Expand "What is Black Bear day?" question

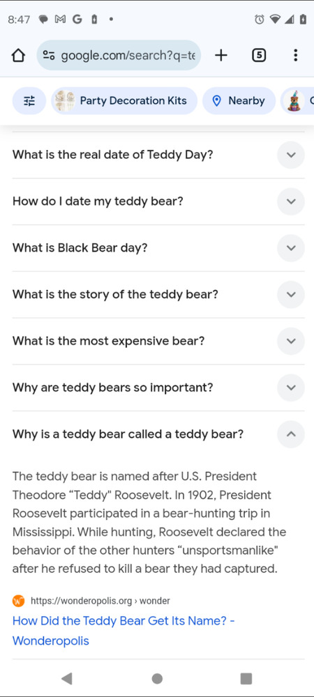point(158,248)
